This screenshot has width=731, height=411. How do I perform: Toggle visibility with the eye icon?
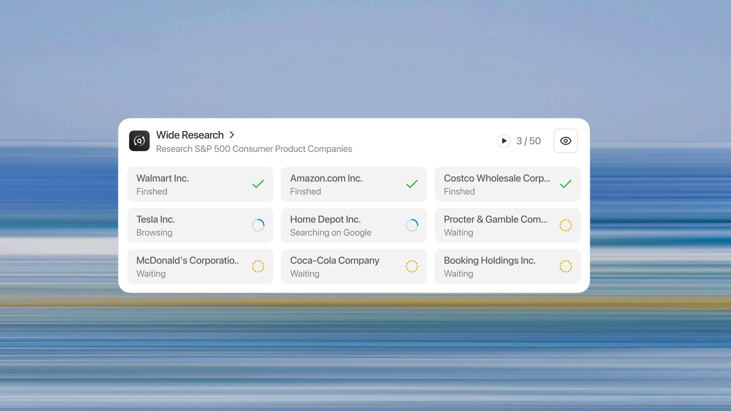(x=565, y=141)
